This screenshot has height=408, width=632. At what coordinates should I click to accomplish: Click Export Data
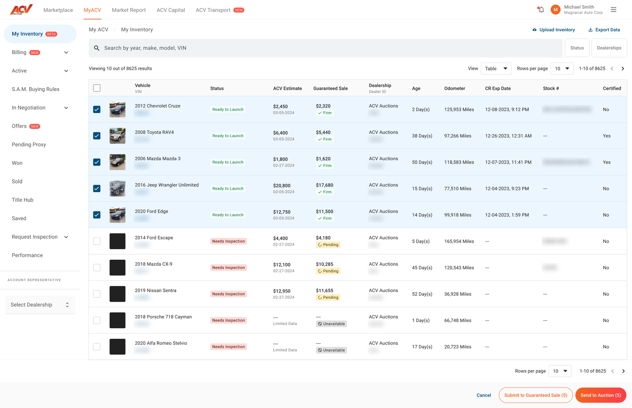coord(604,30)
